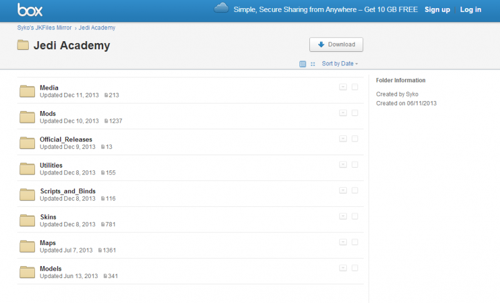Click the Jedi Academy page title
Screen dimensions: 500x303
72,46
